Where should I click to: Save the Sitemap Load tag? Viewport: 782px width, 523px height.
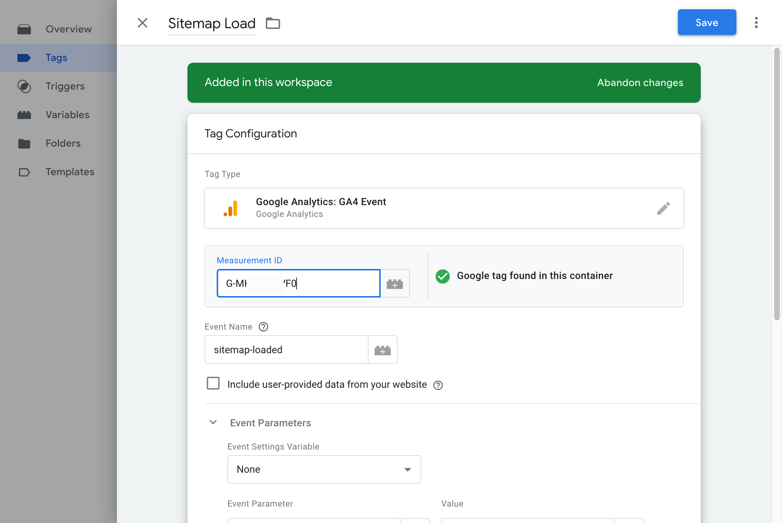click(707, 22)
